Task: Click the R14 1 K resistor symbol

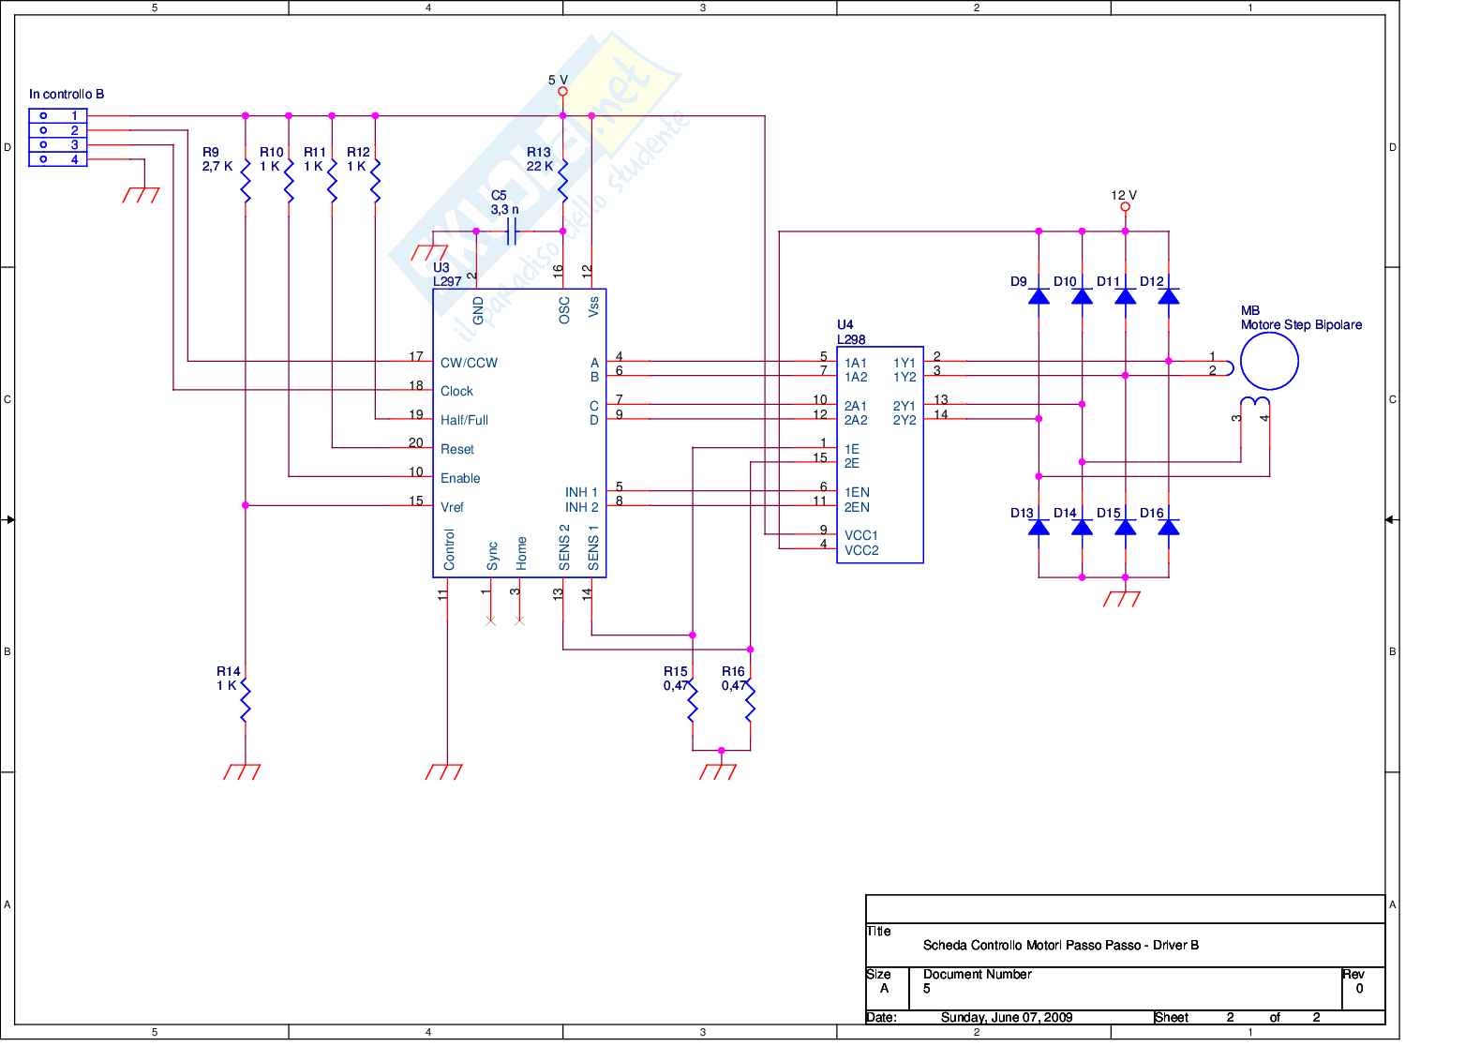Action: point(246,701)
